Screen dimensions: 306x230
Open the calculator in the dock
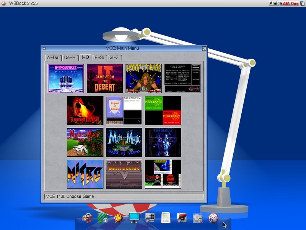(166, 218)
